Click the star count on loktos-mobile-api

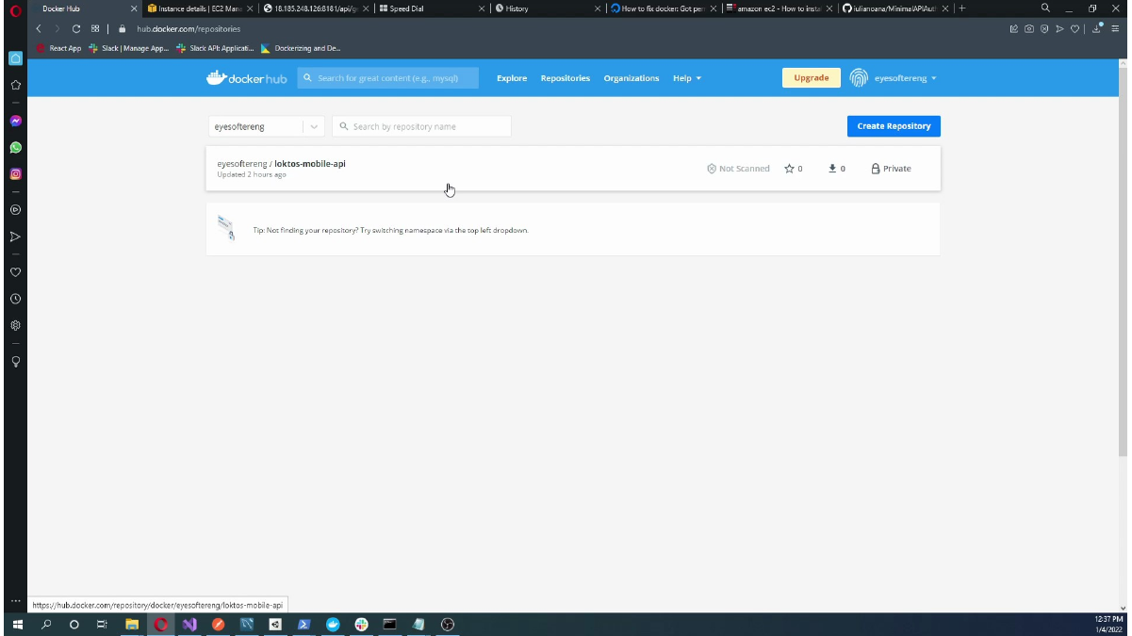tap(794, 169)
